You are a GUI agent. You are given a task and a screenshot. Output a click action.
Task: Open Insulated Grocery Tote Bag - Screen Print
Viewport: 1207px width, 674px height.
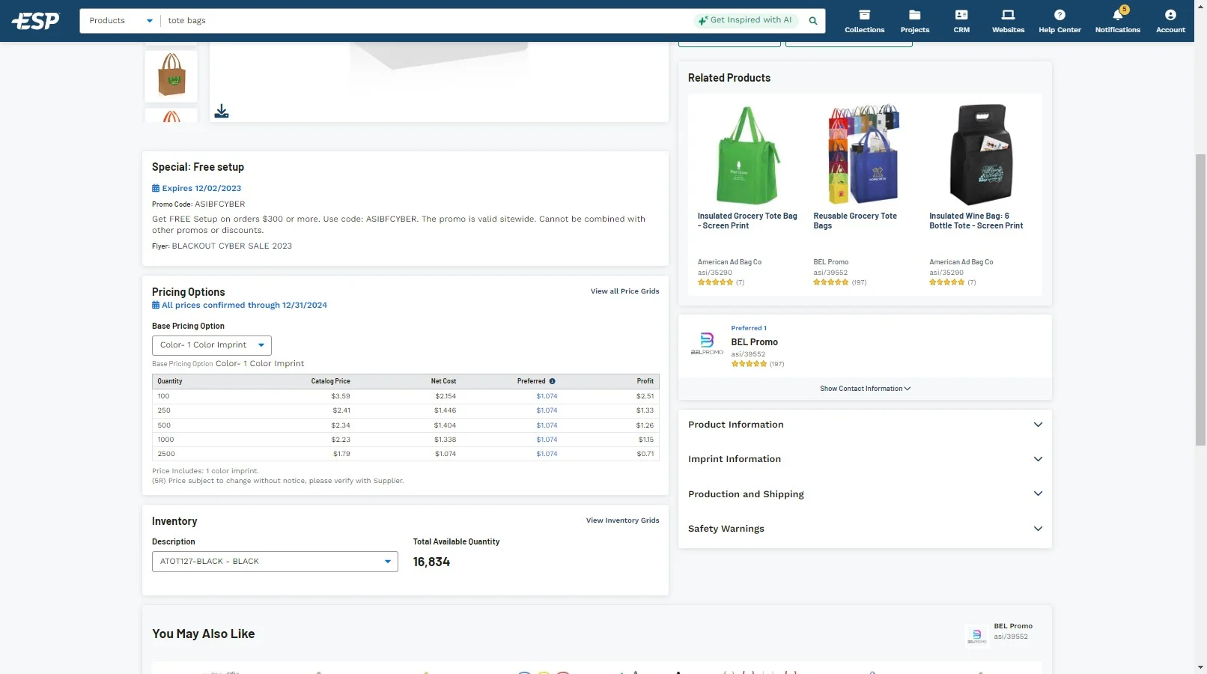click(x=747, y=221)
